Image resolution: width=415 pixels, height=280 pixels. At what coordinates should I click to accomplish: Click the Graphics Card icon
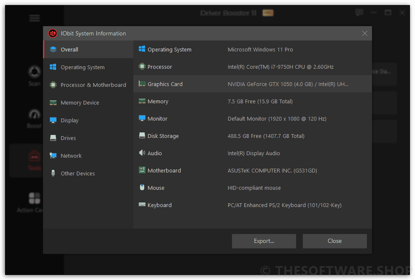coord(142,83)
